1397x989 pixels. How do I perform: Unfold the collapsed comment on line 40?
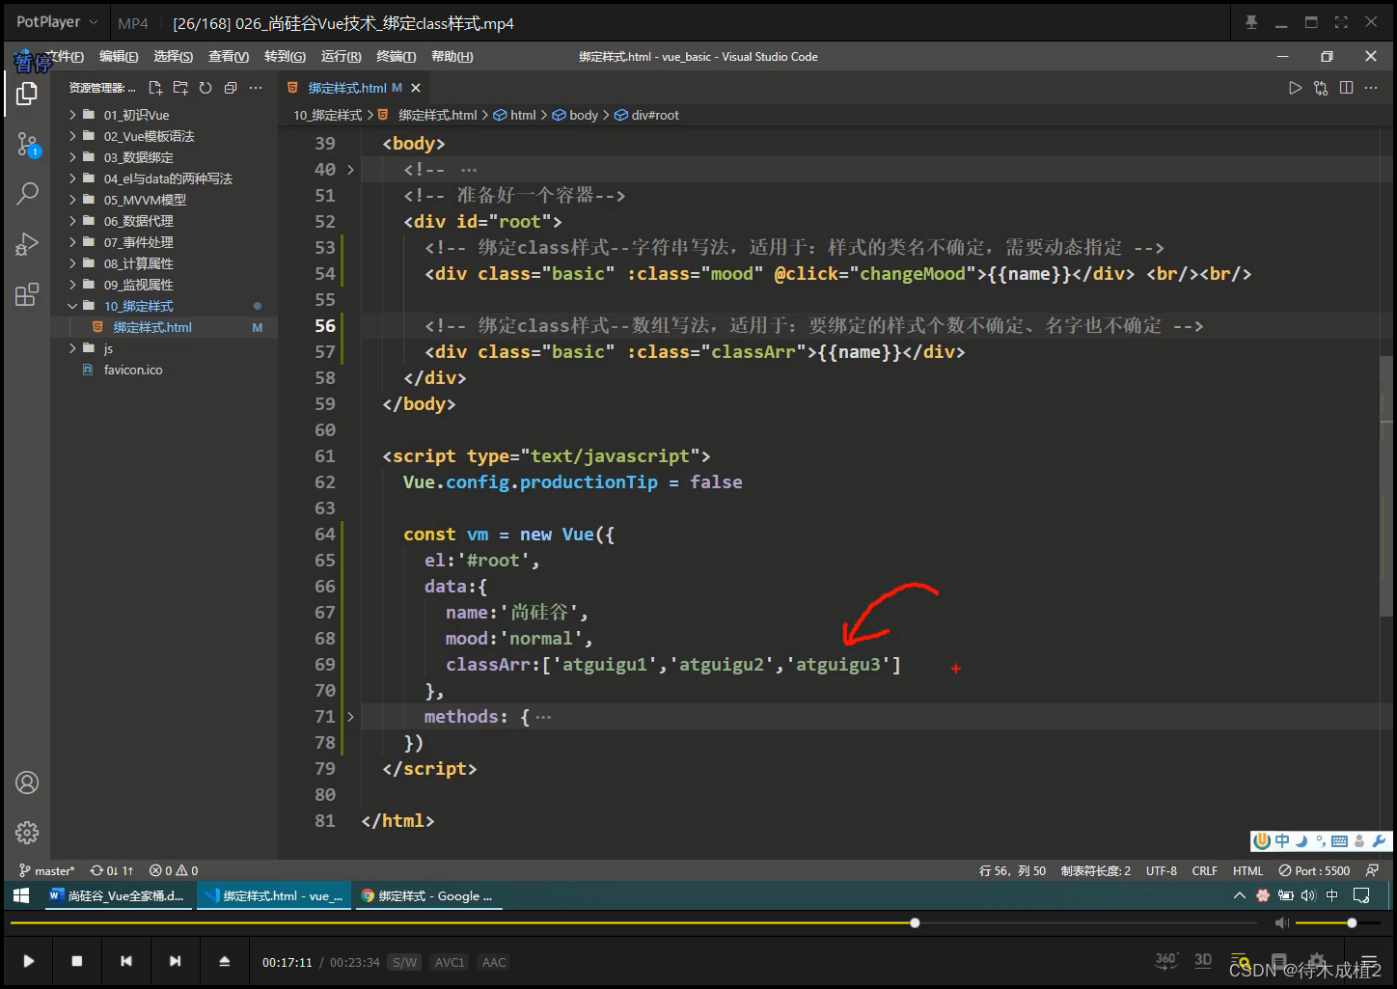[350, 170]
